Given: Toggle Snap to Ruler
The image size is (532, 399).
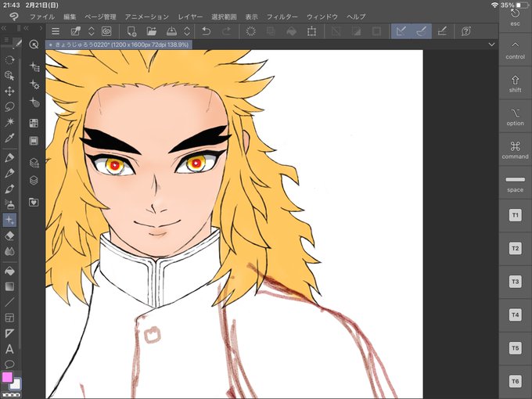Looking at the screenshot, I should coord(401,31).
